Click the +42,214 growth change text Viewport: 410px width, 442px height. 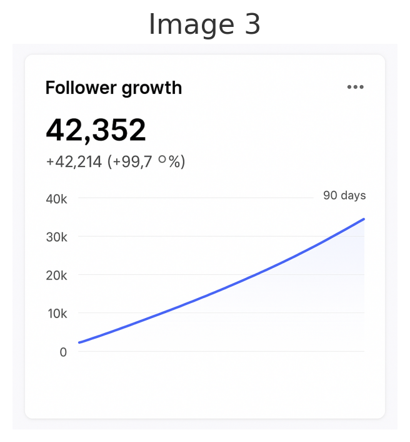click(x=74, y=162)
